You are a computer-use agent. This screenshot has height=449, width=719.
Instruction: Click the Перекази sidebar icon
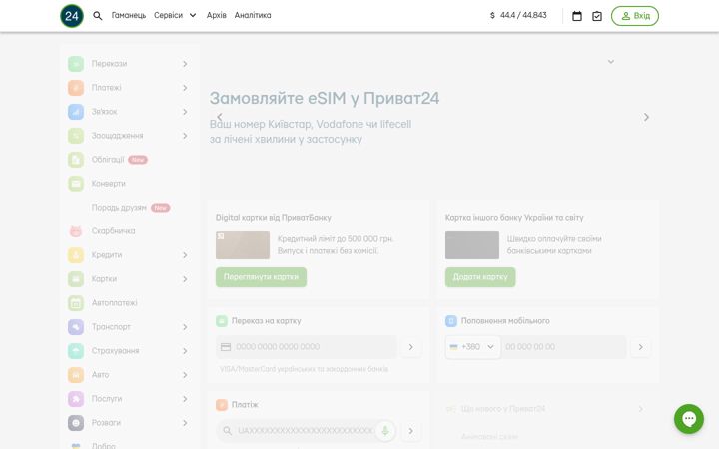[x=76, y=64]
